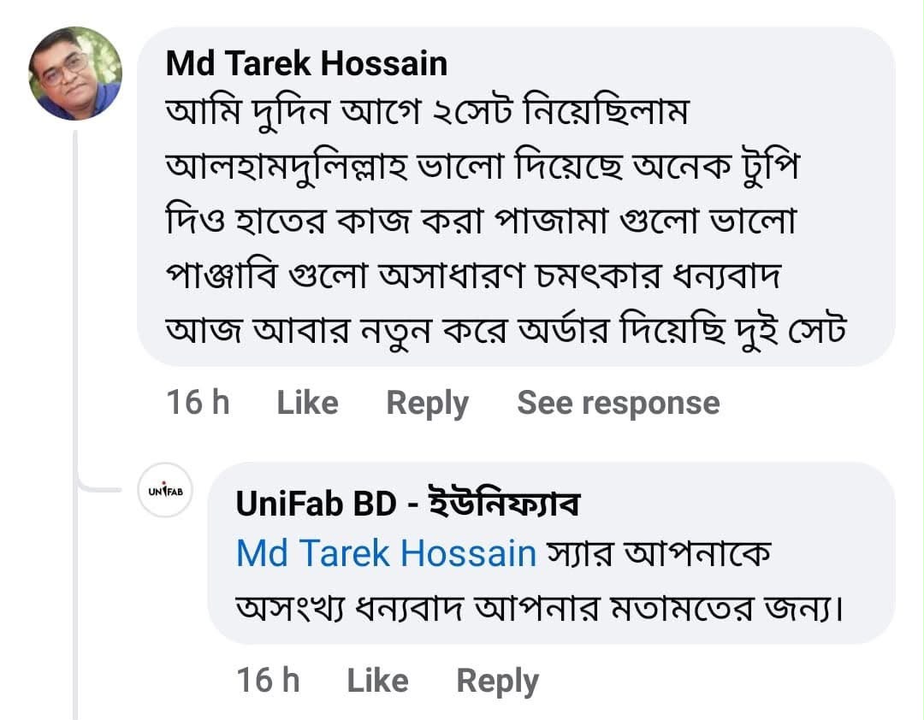Click 16 h timestamp under Tarek's comment
Image resolution: width=924 pixels, height=720 pixels.
198,403
